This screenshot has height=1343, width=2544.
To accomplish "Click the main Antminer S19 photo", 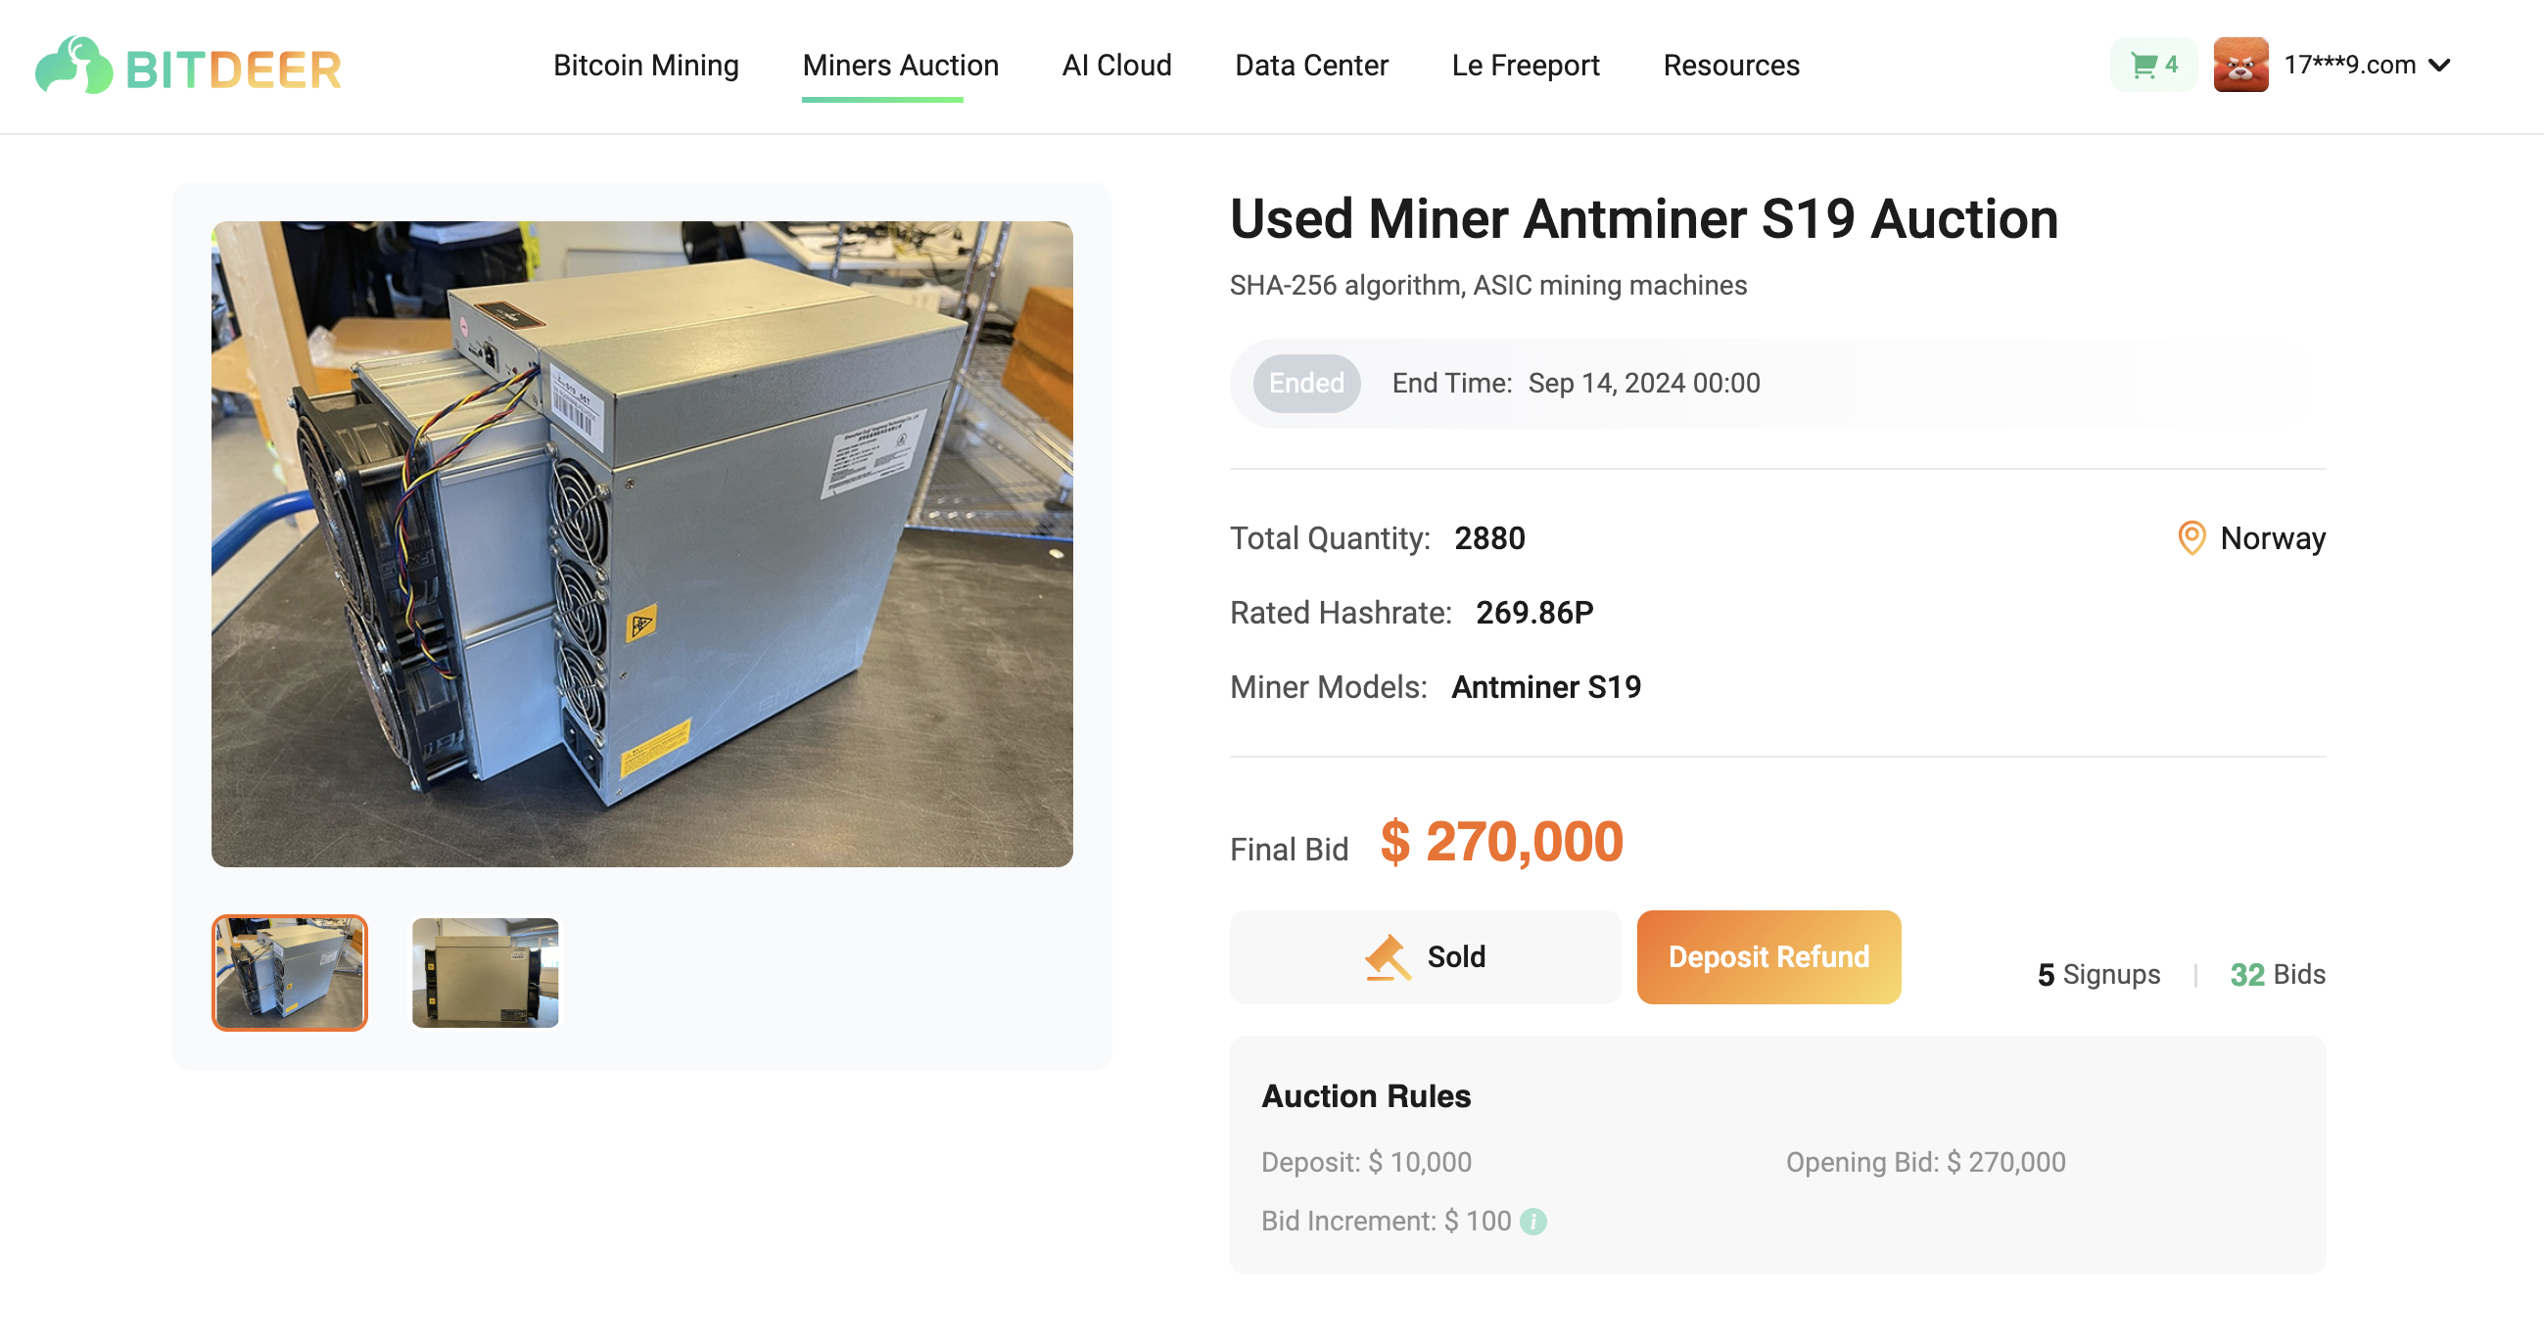I will 642,544.
